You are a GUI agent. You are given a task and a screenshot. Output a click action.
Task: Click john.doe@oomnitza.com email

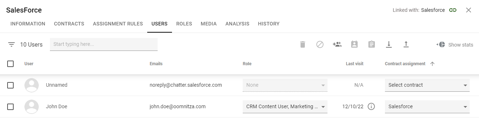point(178,106)
